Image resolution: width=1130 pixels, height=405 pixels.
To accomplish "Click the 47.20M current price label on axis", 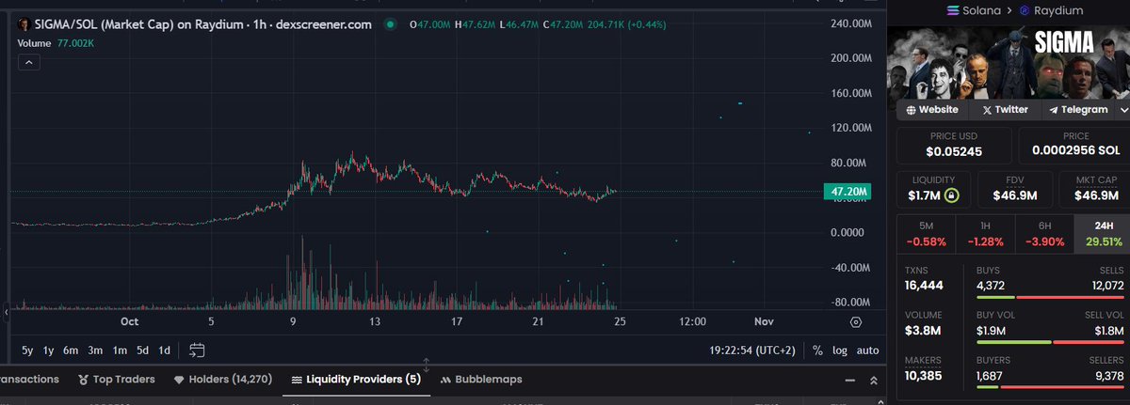I will click(x=847, y=192).
